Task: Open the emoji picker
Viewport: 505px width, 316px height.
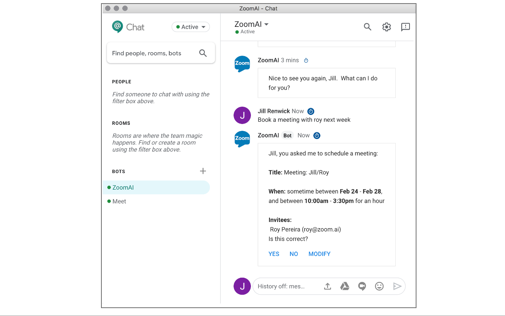Action: [x=379, y=286]
